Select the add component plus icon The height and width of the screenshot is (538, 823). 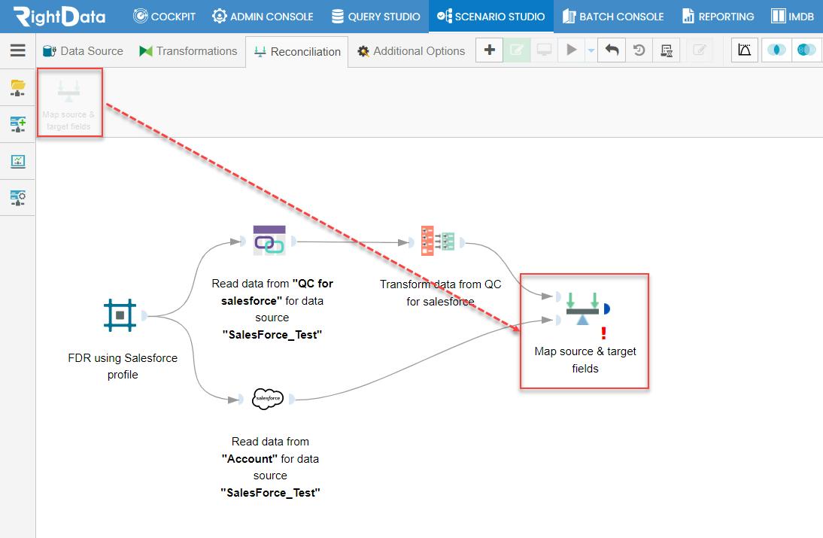coord(489,51)
